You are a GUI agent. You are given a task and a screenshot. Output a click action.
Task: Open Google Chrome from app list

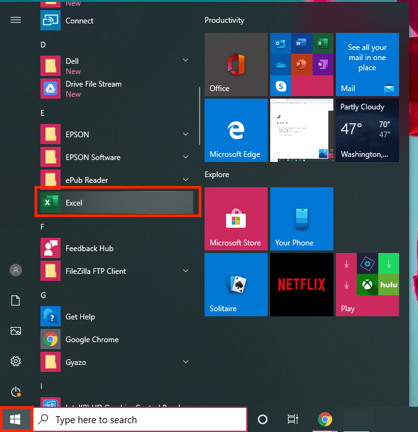pyautogui.click(x=117, y=340)
